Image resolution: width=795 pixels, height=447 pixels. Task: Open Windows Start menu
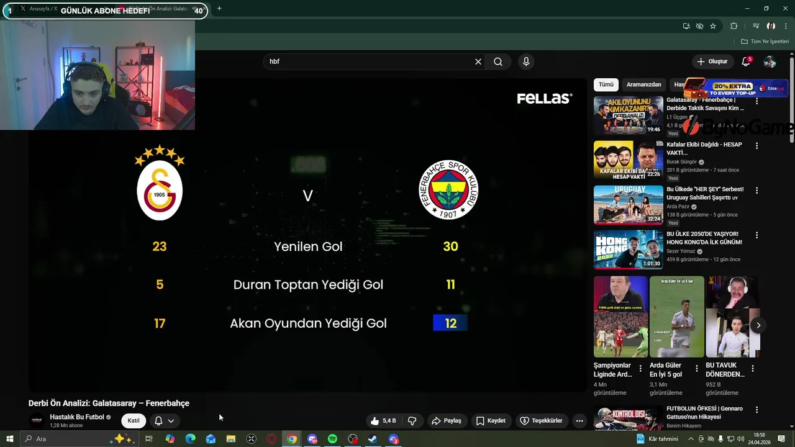9,439
